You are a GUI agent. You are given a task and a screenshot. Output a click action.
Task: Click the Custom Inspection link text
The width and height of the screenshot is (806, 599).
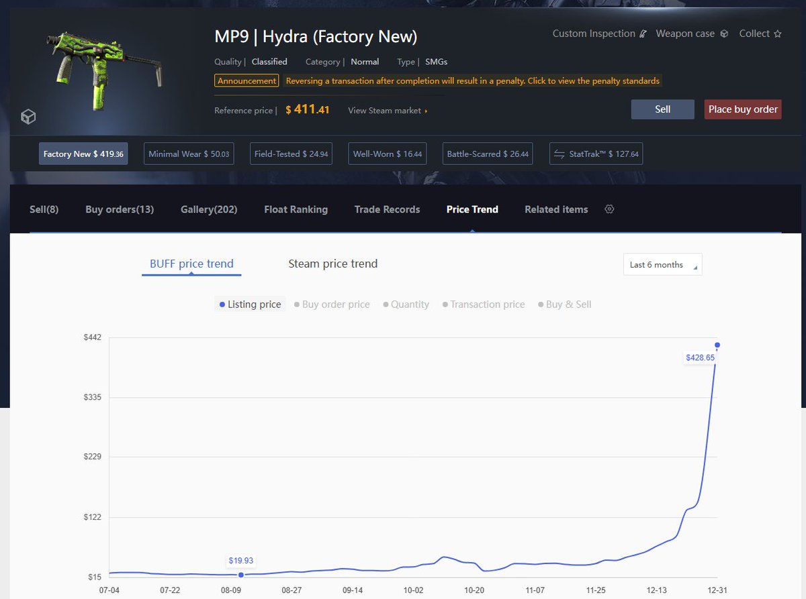[x=594, y=34]
